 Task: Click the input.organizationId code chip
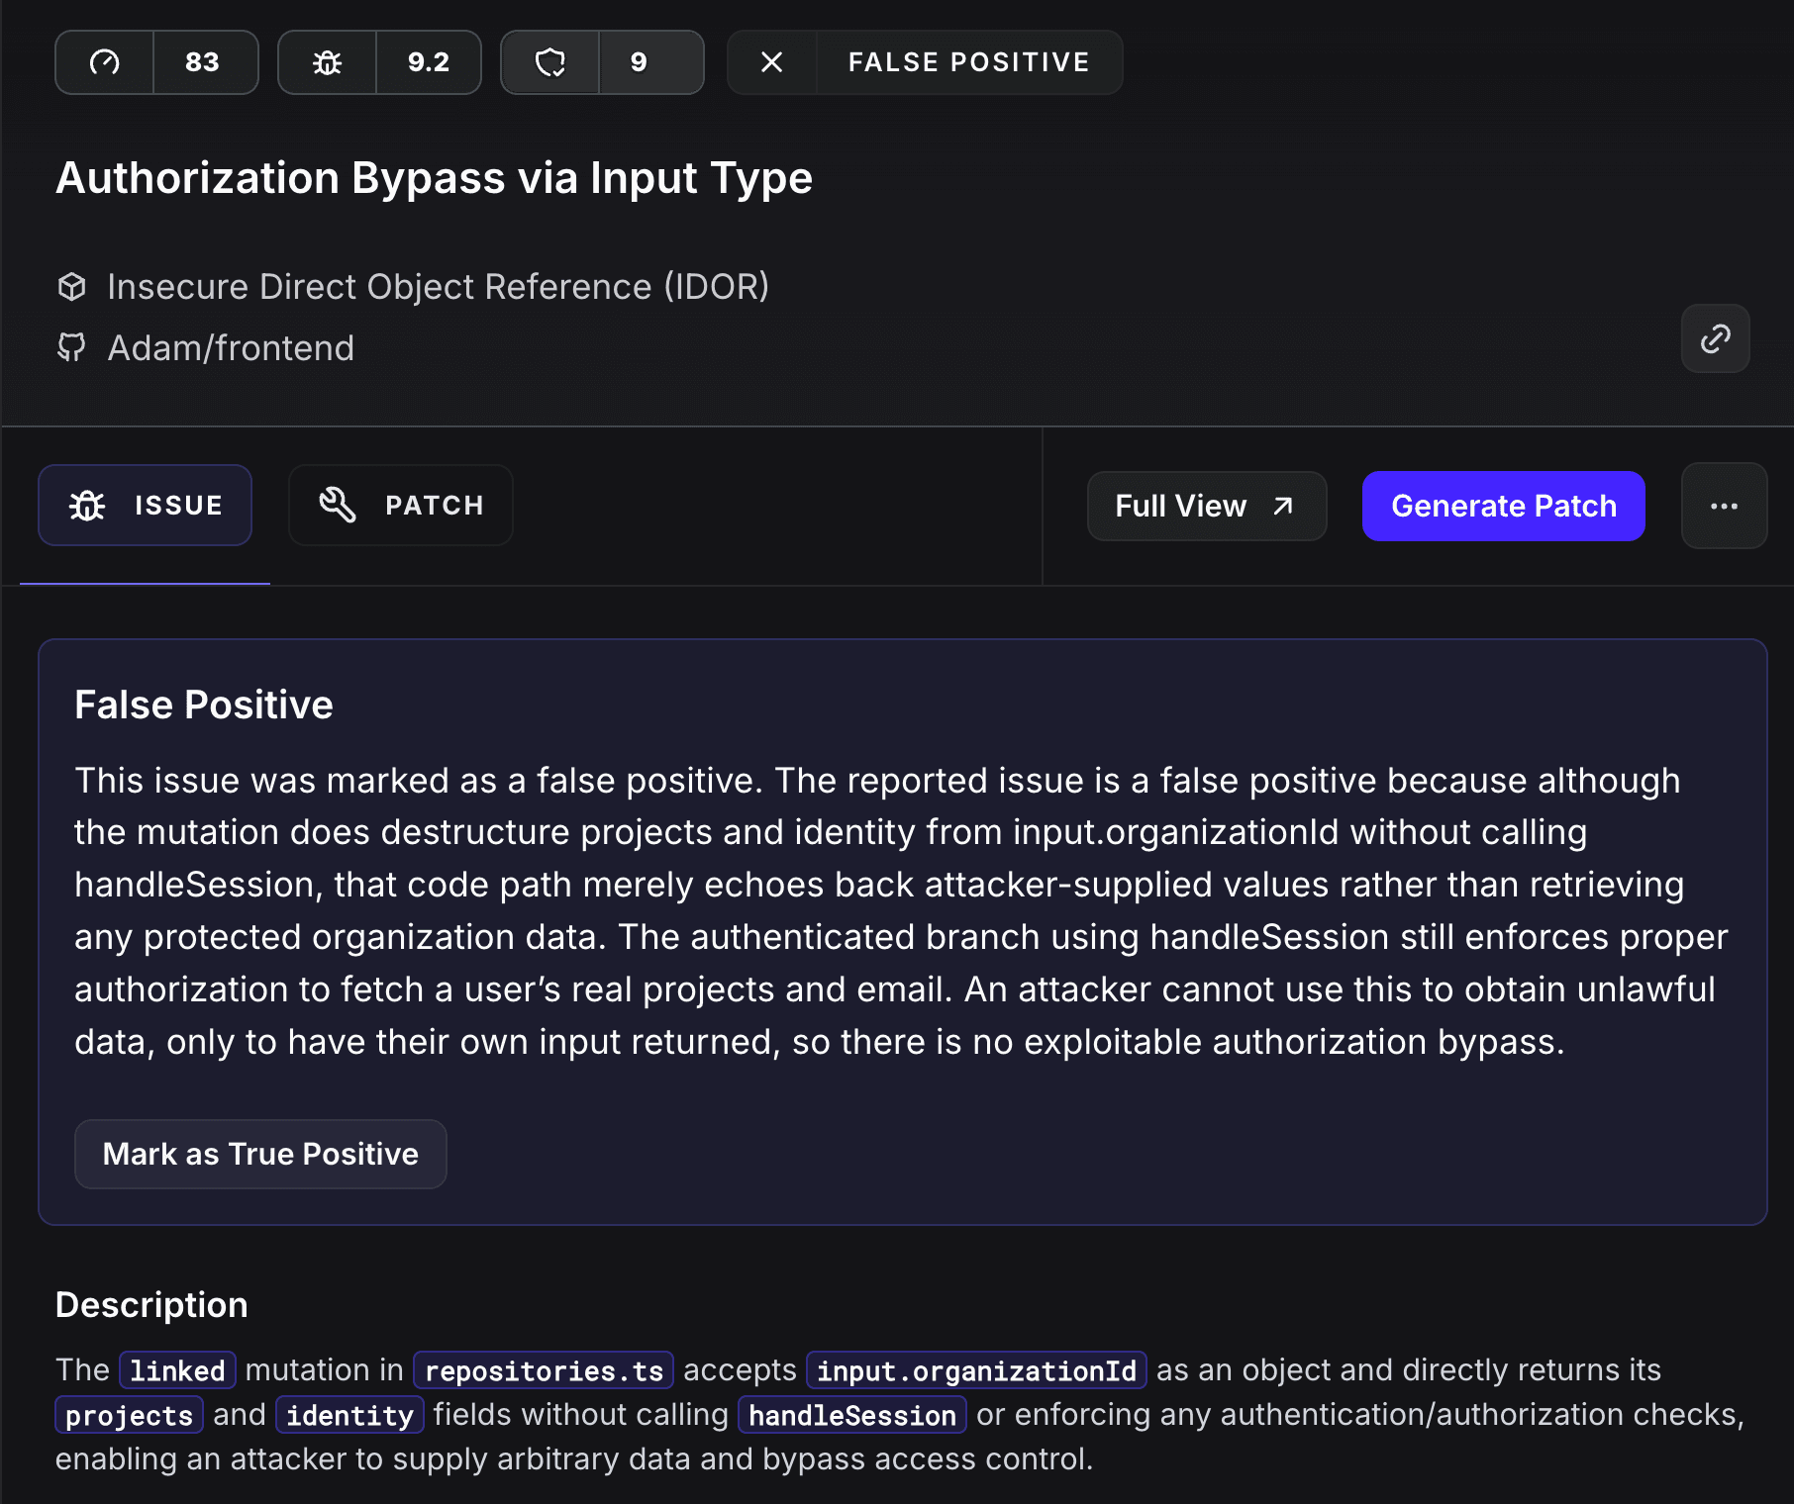coord(975,1370)
